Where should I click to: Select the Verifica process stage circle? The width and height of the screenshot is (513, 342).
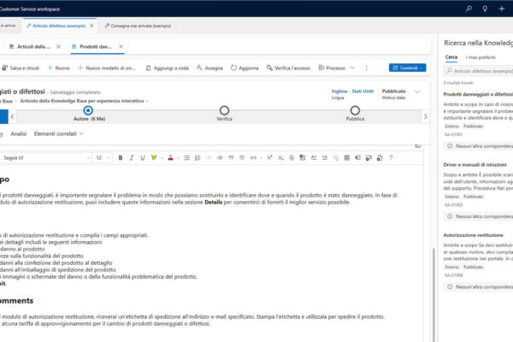click(224, 110)
